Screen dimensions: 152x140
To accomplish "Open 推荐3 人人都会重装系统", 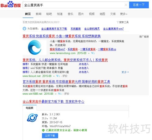I will (46, 72).
